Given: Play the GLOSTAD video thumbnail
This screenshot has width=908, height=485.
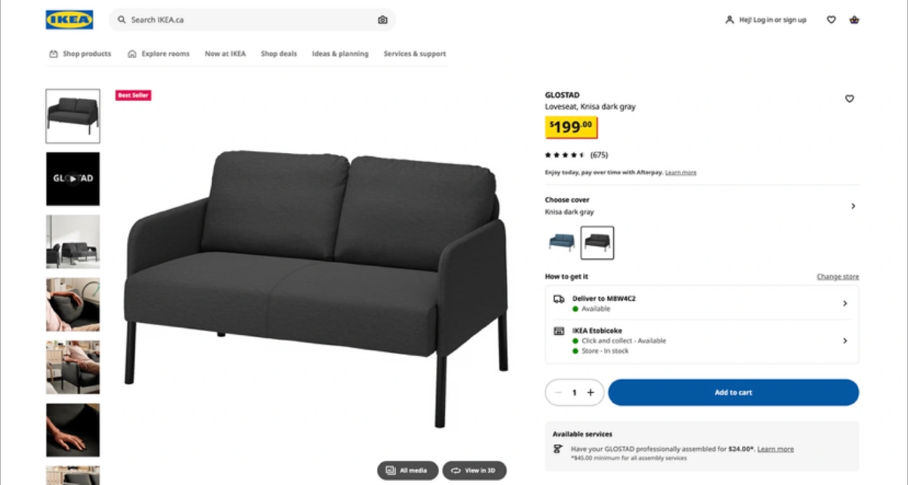Looking at the screenshot, I should coord(73,179).
